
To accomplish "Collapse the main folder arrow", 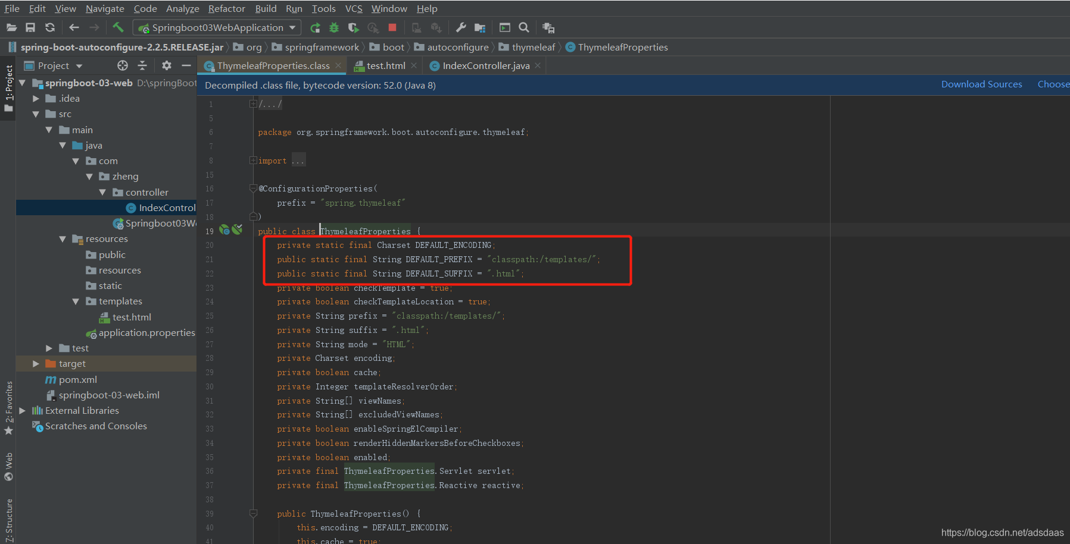I will point(49,130).
